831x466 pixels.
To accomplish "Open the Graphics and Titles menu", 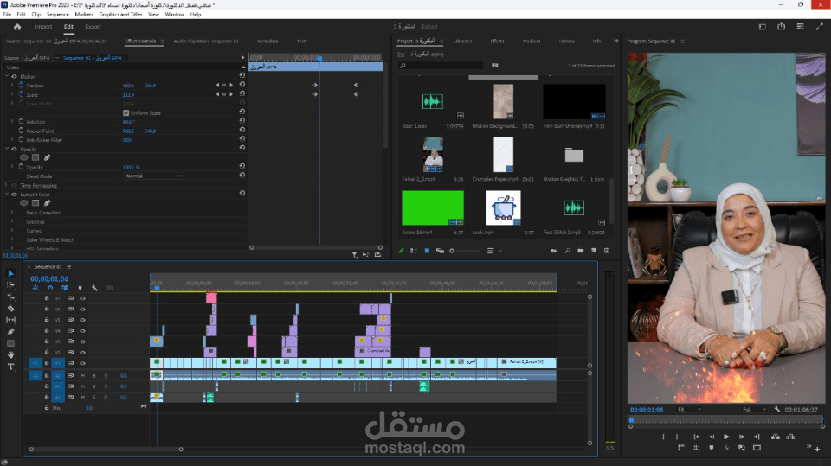I will tap(120, 15).
